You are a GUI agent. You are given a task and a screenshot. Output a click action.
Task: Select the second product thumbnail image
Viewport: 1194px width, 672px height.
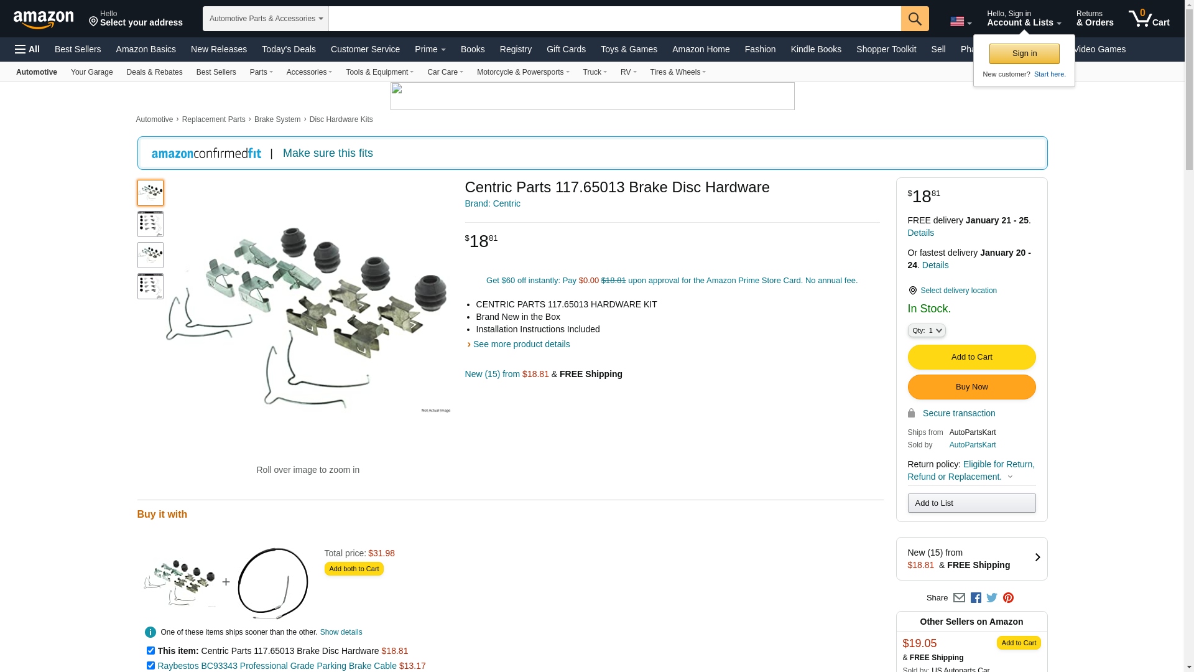click(x=150, y=224)
